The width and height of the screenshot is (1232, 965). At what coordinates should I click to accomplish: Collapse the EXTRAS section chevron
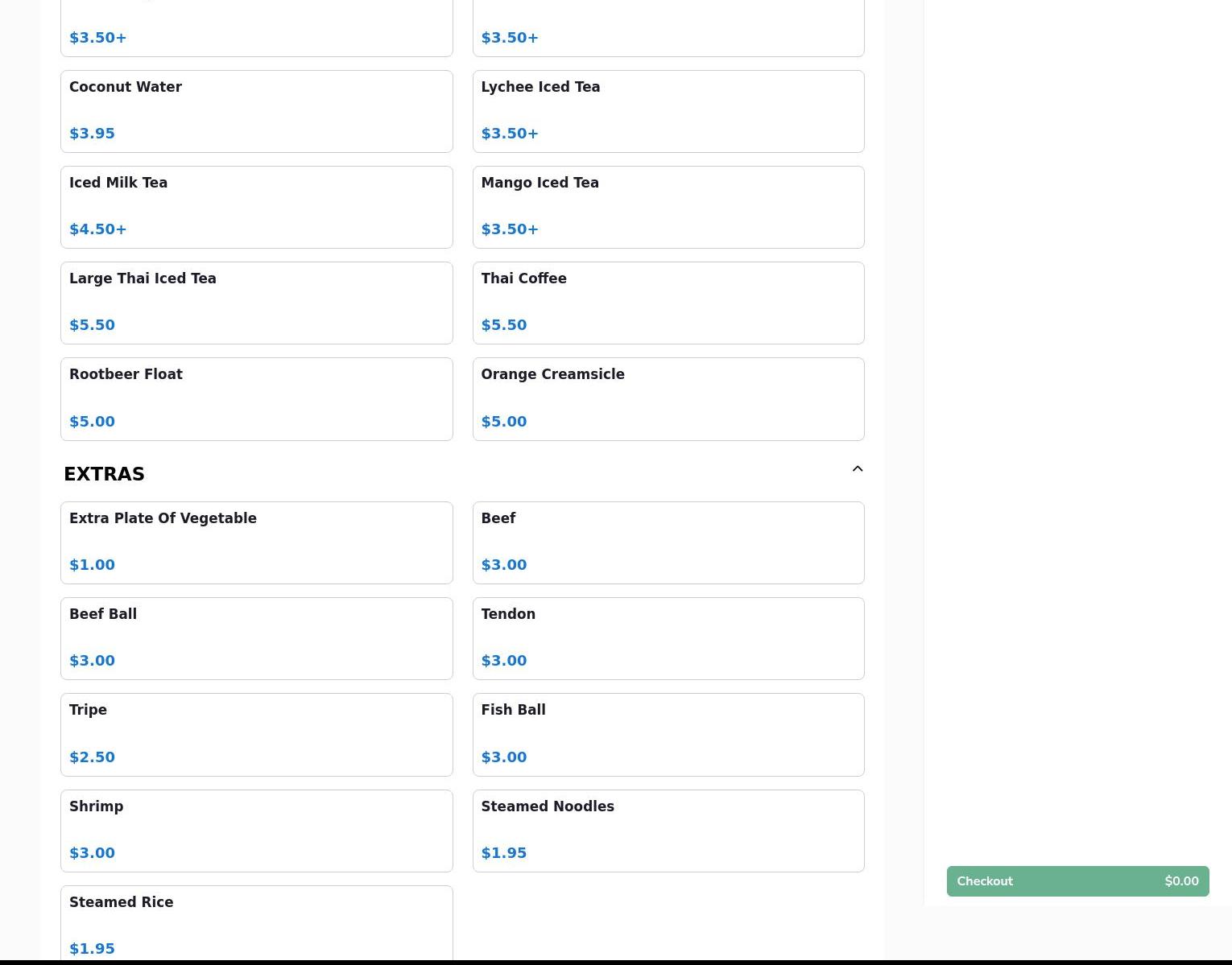tap(857, 469)
